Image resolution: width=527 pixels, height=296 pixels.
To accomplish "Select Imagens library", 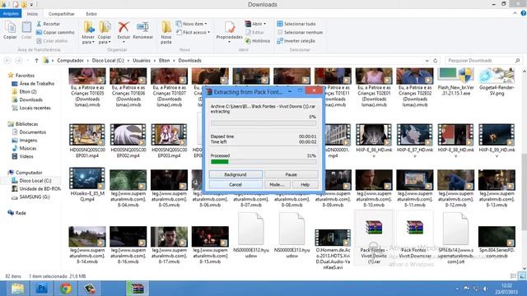I will pos(25,141).
